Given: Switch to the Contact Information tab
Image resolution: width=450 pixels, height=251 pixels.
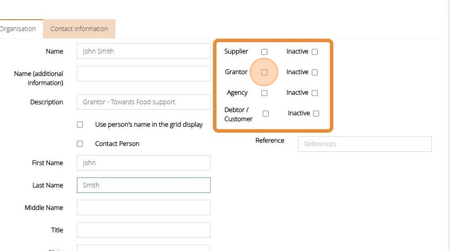Looking at the screenshot, I should 79,29.
